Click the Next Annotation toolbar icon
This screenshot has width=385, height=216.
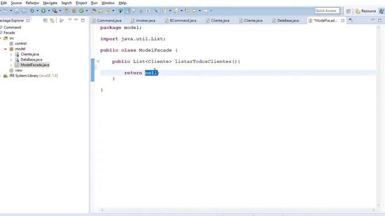(164, 11)
